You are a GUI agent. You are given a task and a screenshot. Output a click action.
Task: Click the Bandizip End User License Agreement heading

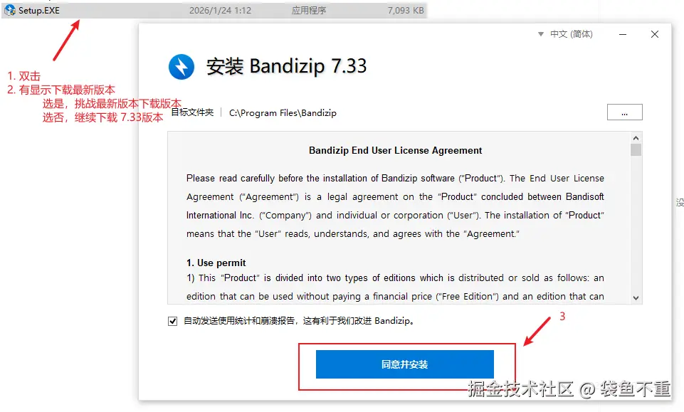[x=395, y=150]
